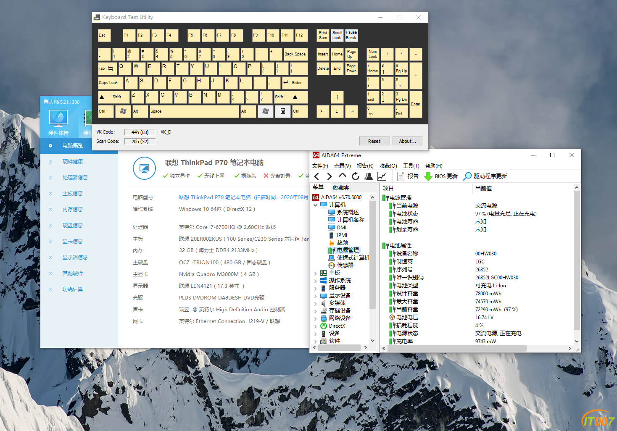The image size is (617, 431).
Task: Click the up arrow of AIDA64 details list scrollbar
Action: pos(577,188)
